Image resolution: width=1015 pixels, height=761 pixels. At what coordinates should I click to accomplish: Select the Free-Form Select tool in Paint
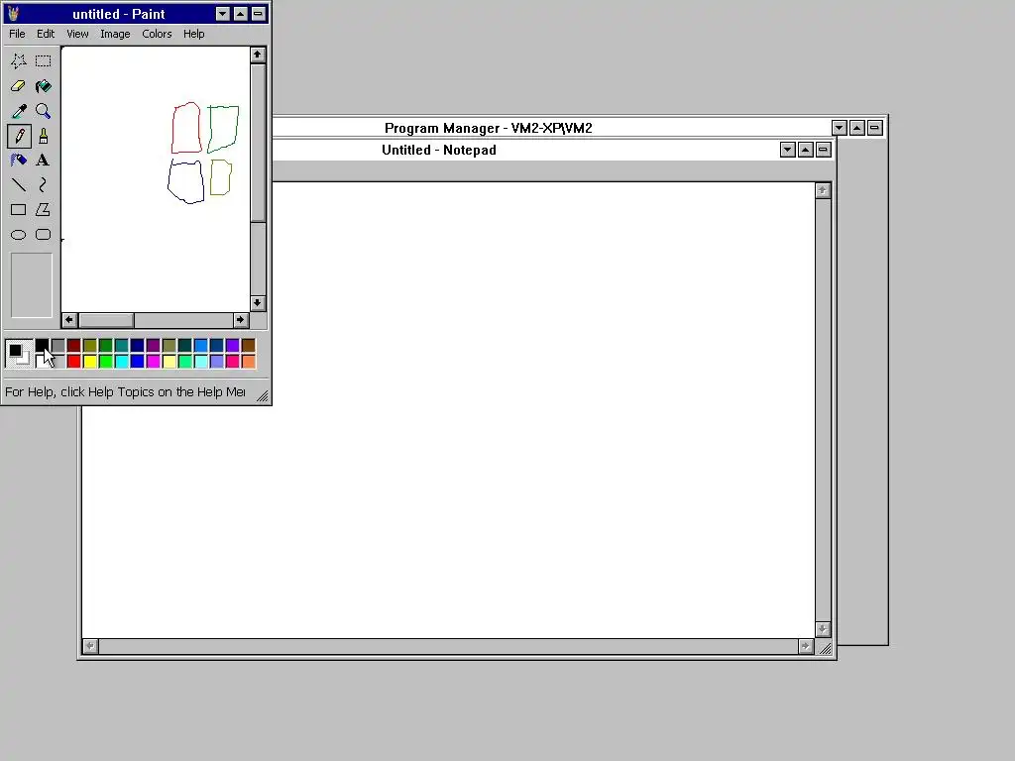point(18,60)
